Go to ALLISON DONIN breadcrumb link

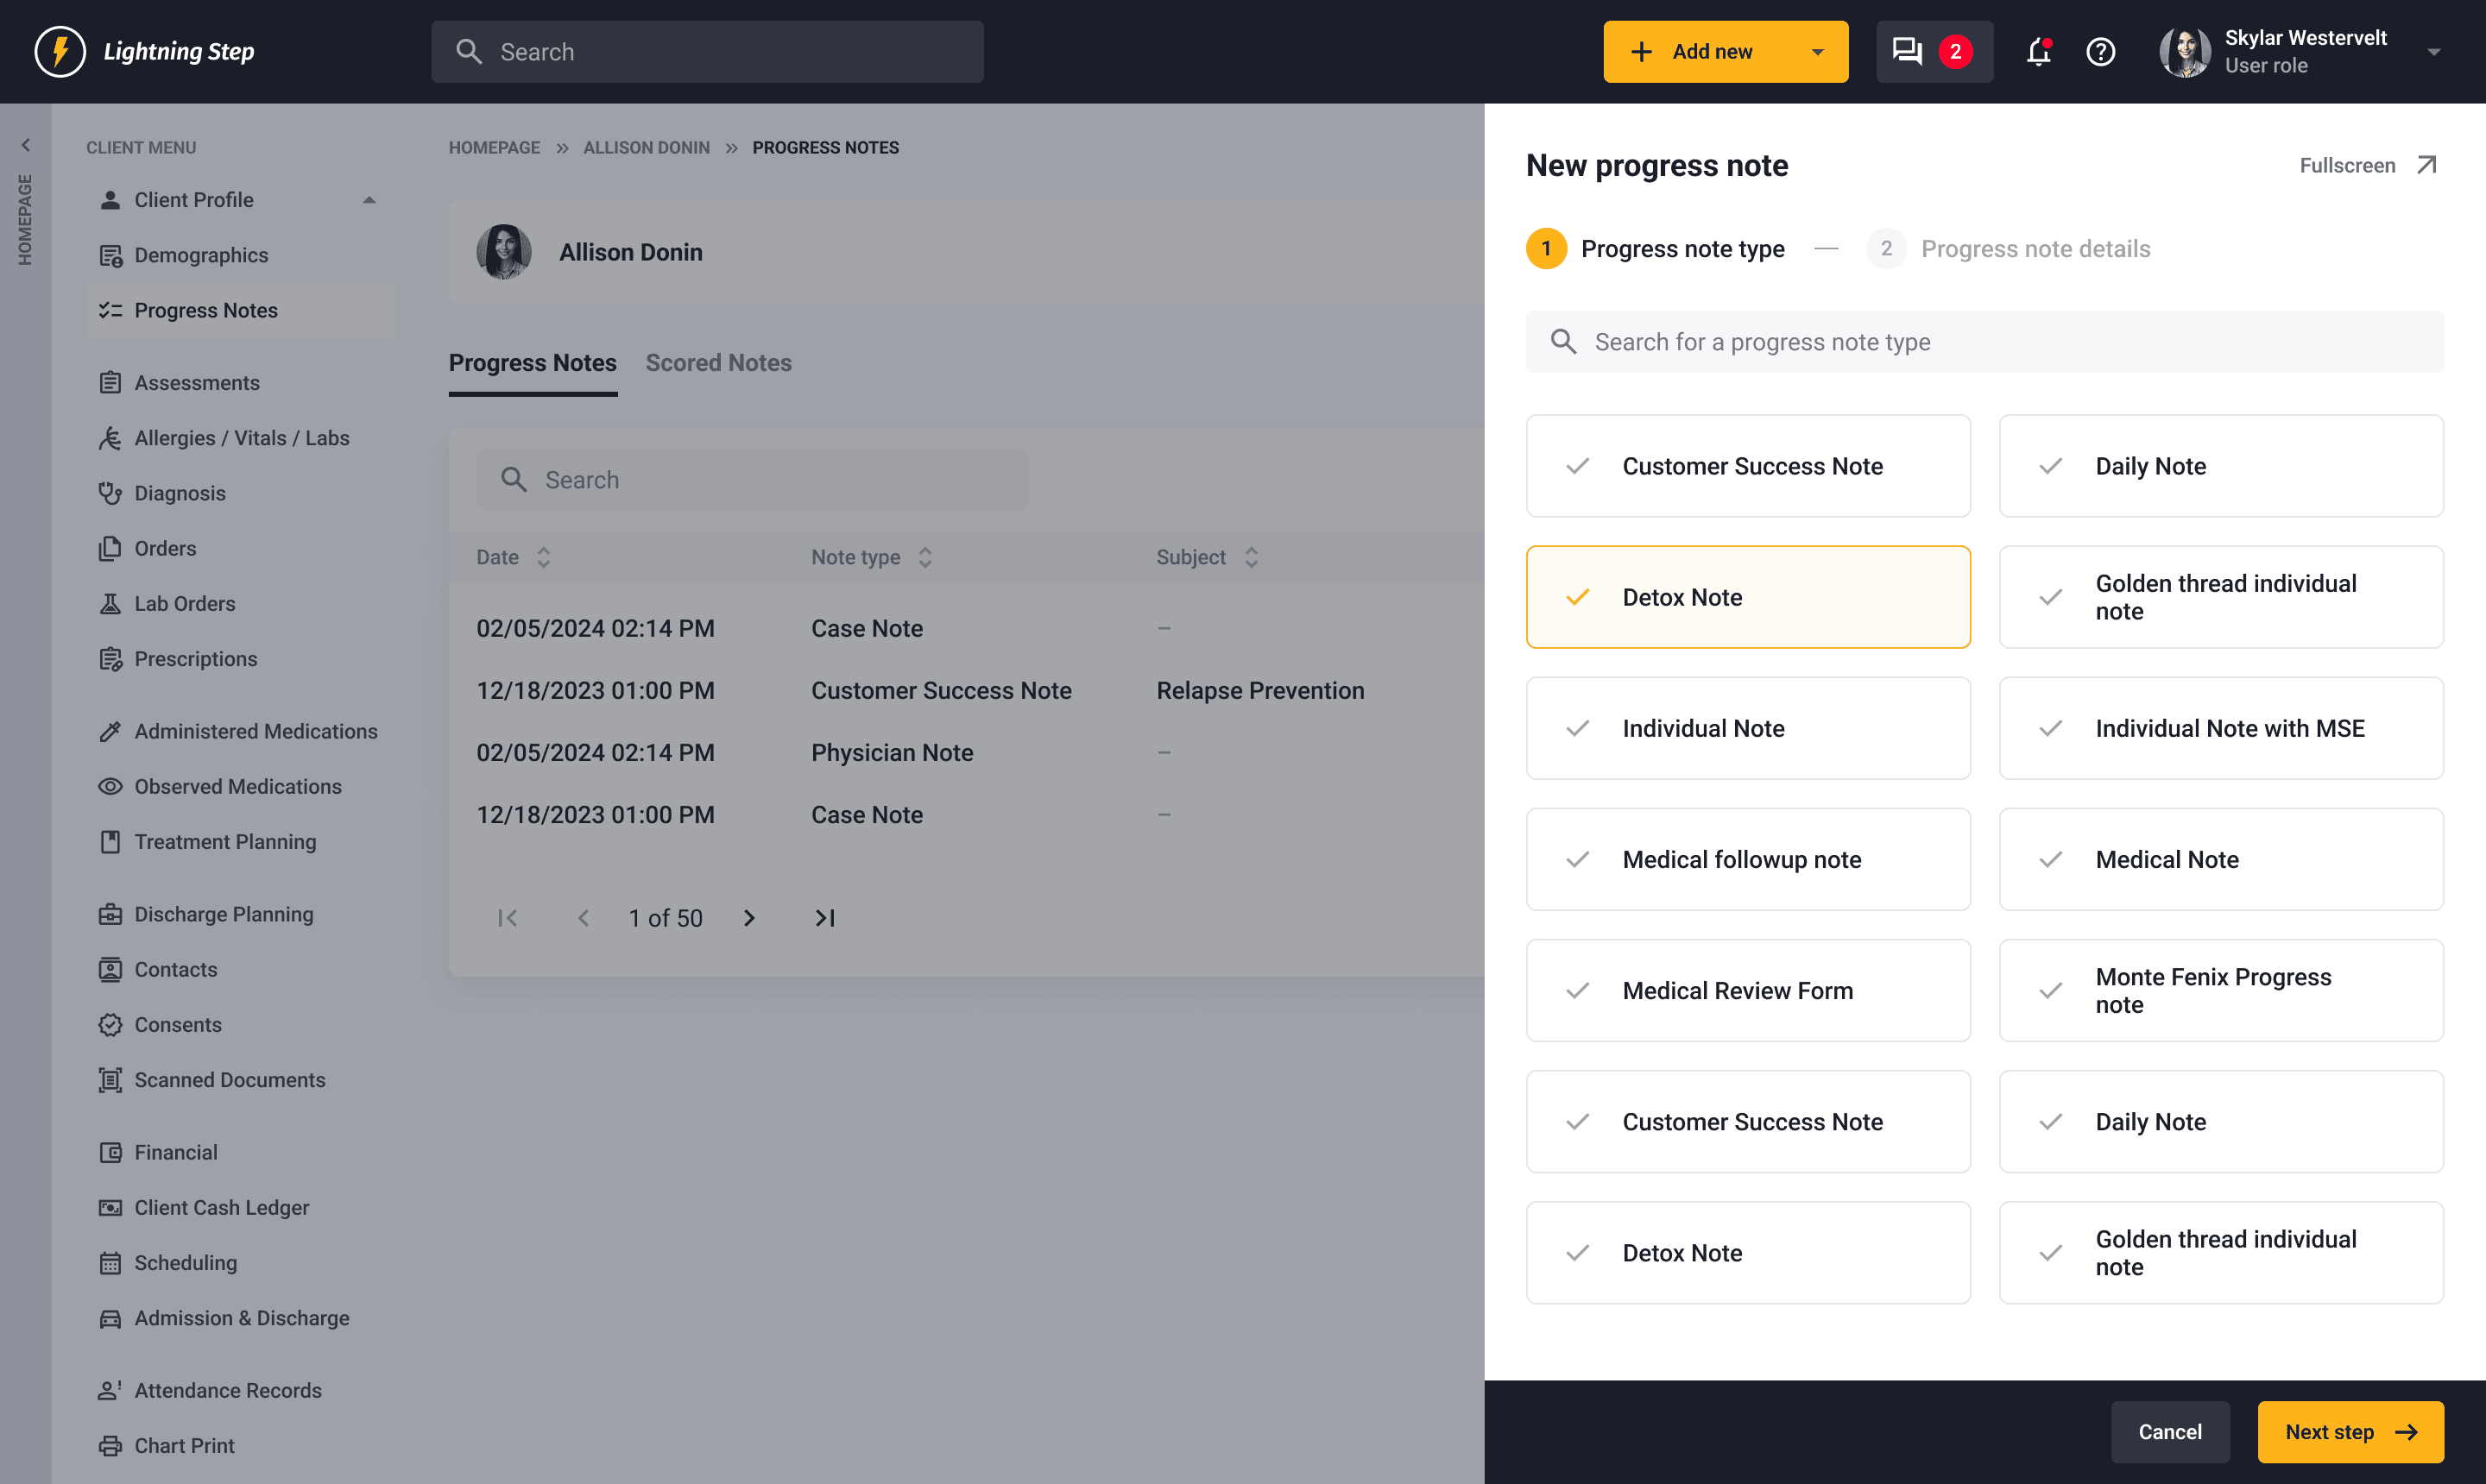coord(647,147)
